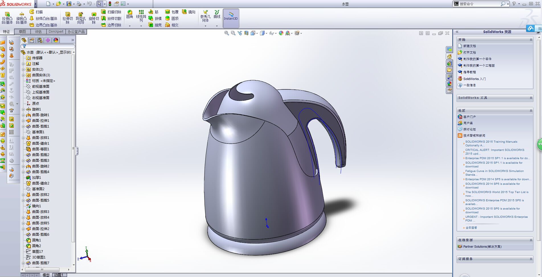
Task: Open the PropertyManager tab icon
Action: [x=32, y=40]
